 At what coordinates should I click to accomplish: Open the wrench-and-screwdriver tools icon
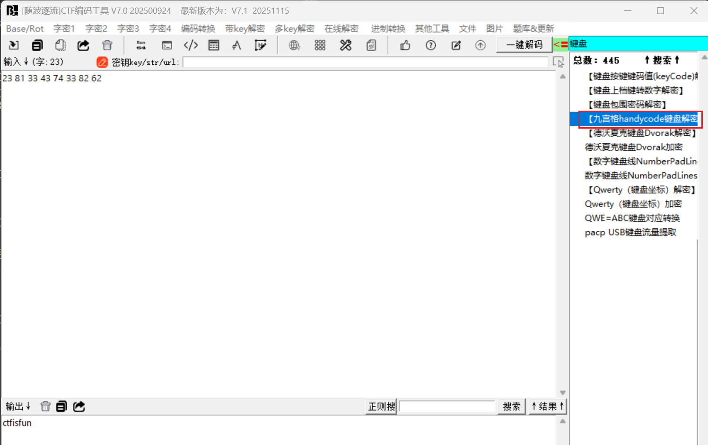click(345, 45)
